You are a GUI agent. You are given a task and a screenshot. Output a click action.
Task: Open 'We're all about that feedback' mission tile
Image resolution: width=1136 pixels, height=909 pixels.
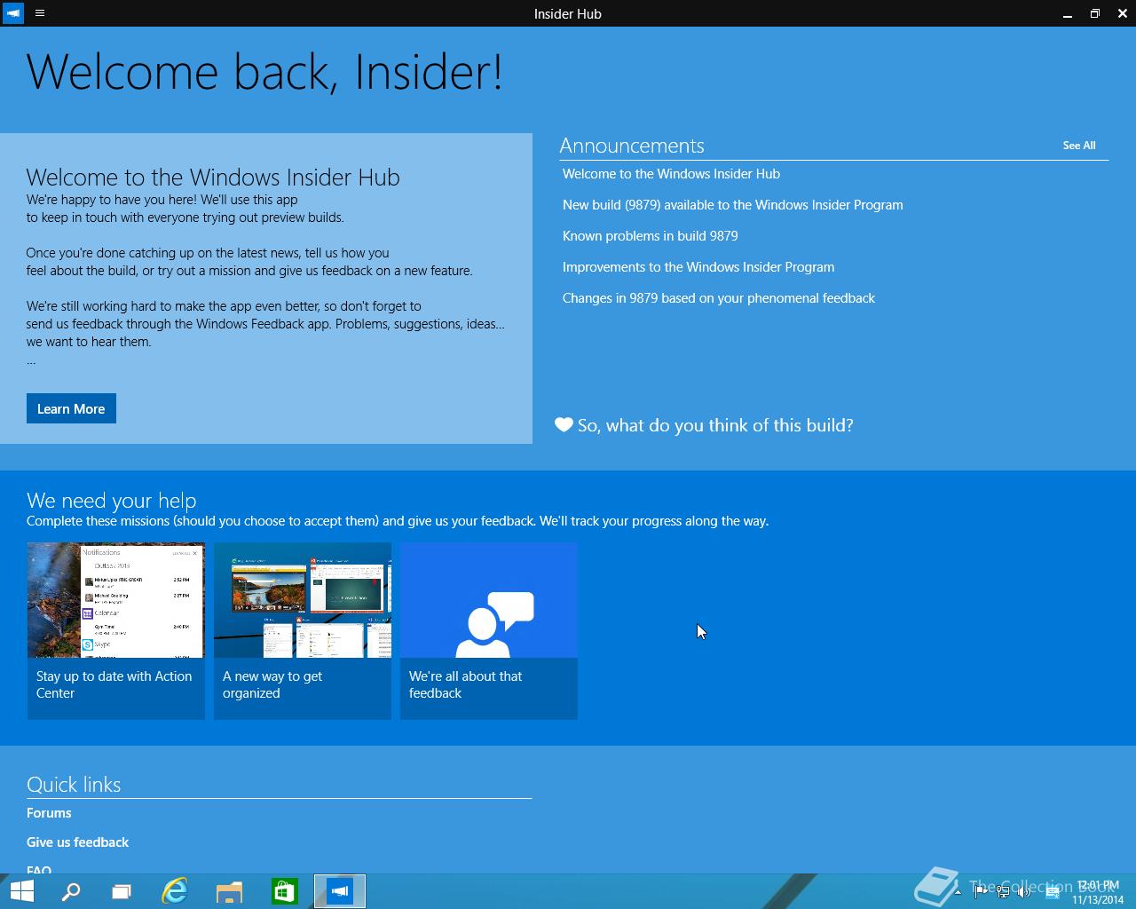tap(489, 631)
